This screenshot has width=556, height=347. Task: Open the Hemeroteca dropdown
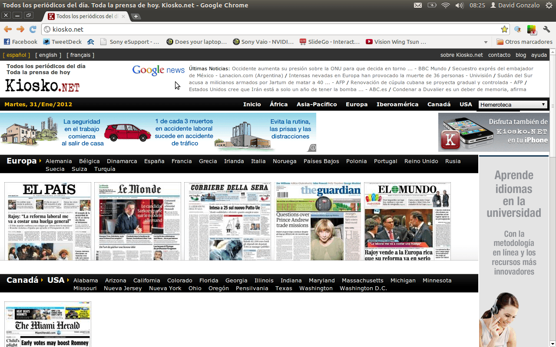(513, 105)
